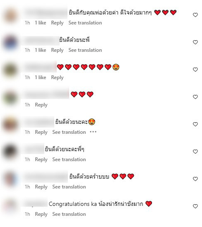Image resolution: width=202 pixels, height=227 pixels.
Task: Like the 'ยินดีด้วยคร้าบบบ' comment
Action: click(195, 179)
